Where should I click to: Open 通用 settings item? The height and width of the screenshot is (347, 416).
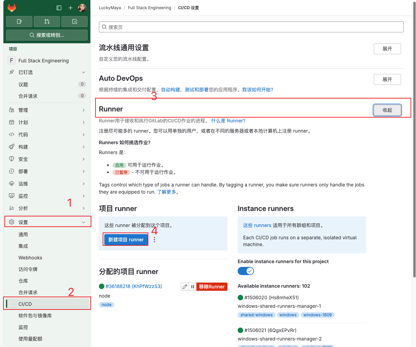coord(47,235)
